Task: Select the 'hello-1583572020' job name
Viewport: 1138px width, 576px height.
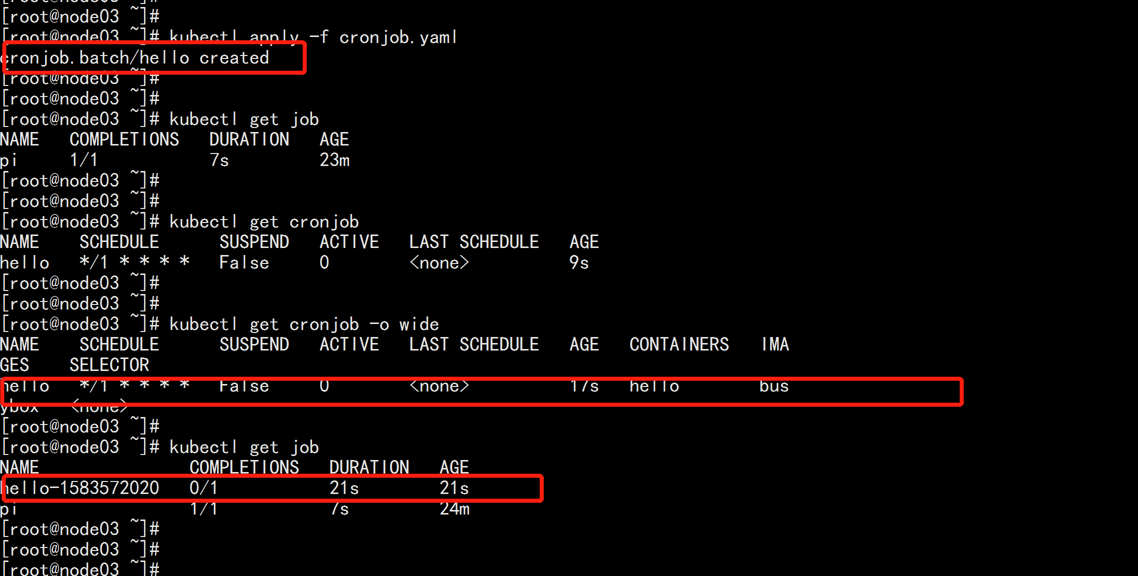Action: (x=80, y=488)
